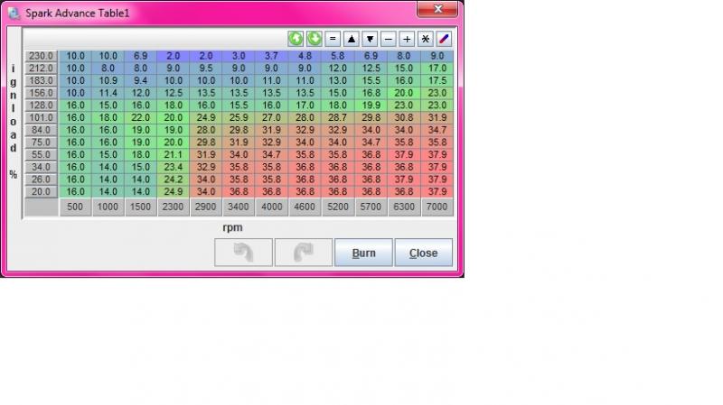Viewport: 723px width, 405px height.
Task: Select the cell with value 3.0
Action: 239,56
